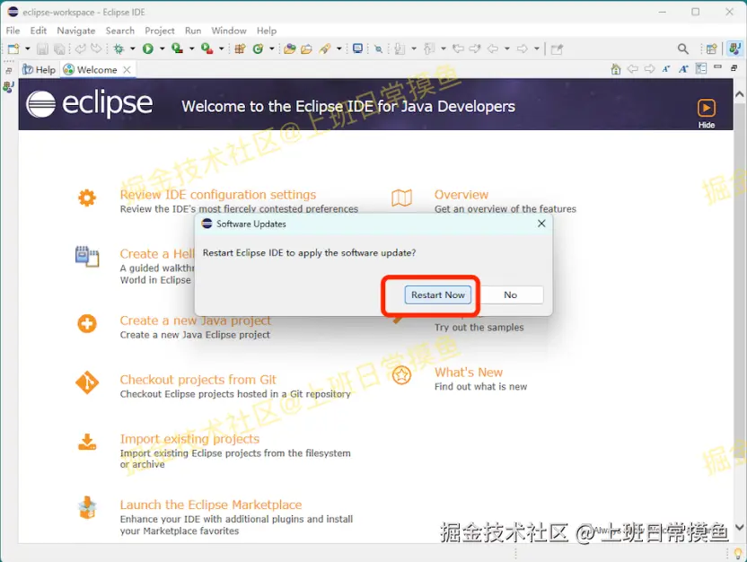Open Review IDE configuration settings link
The image size is (747, 562).
(x=217, y=194)
